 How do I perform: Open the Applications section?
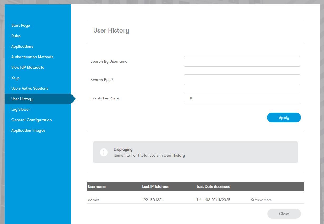[22, 46]
